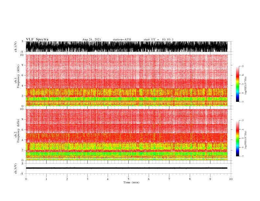
Task: Click the ch.3 flat waveform trace
Action: [127, 168]
